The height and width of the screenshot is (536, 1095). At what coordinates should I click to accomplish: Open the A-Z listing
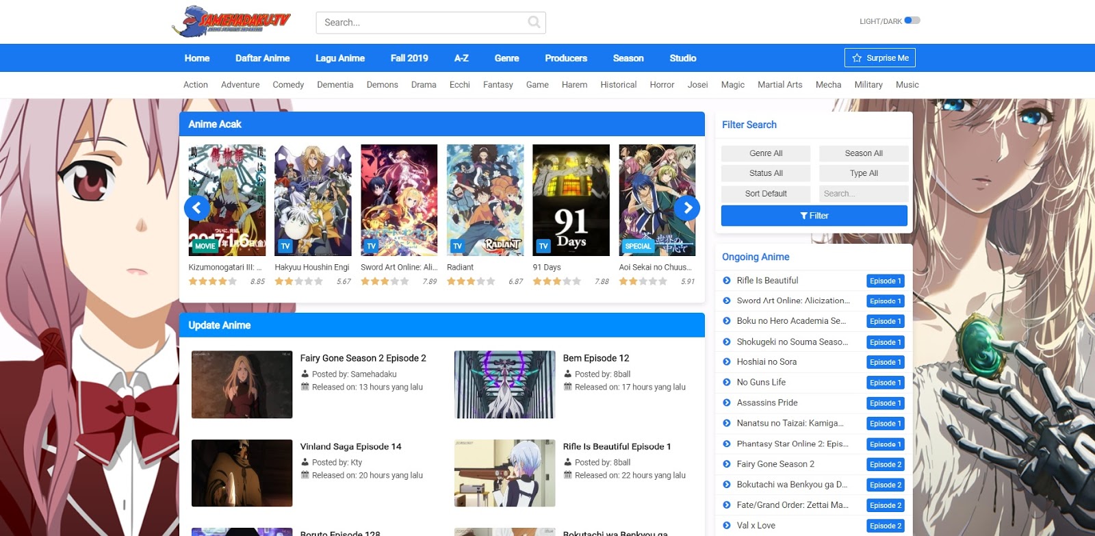point(461,58)
